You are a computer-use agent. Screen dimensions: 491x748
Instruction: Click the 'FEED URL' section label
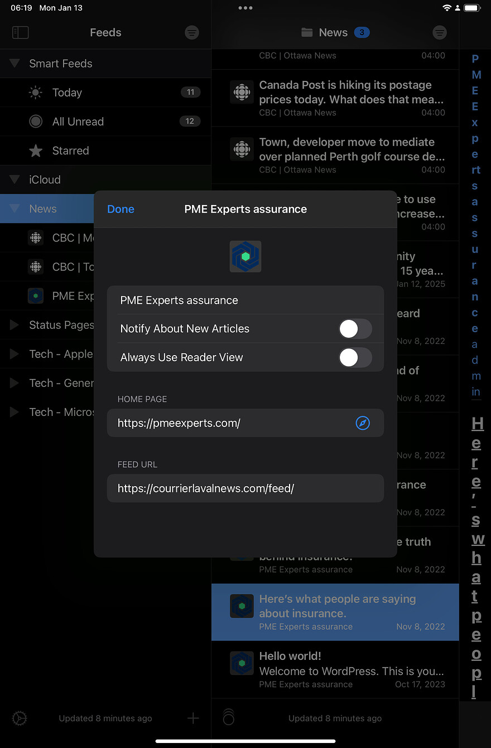pos(137,464)
